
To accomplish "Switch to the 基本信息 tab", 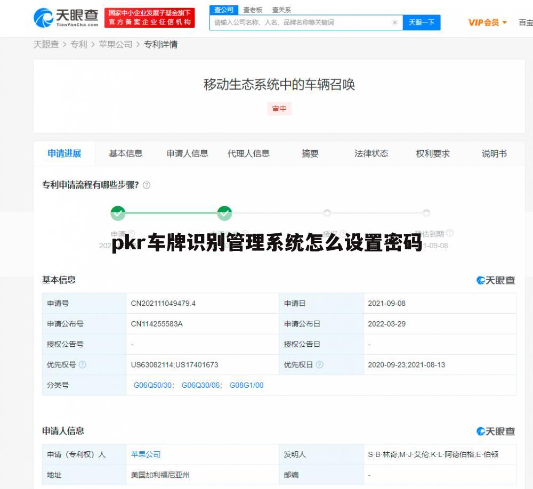I will click(125, 153).
